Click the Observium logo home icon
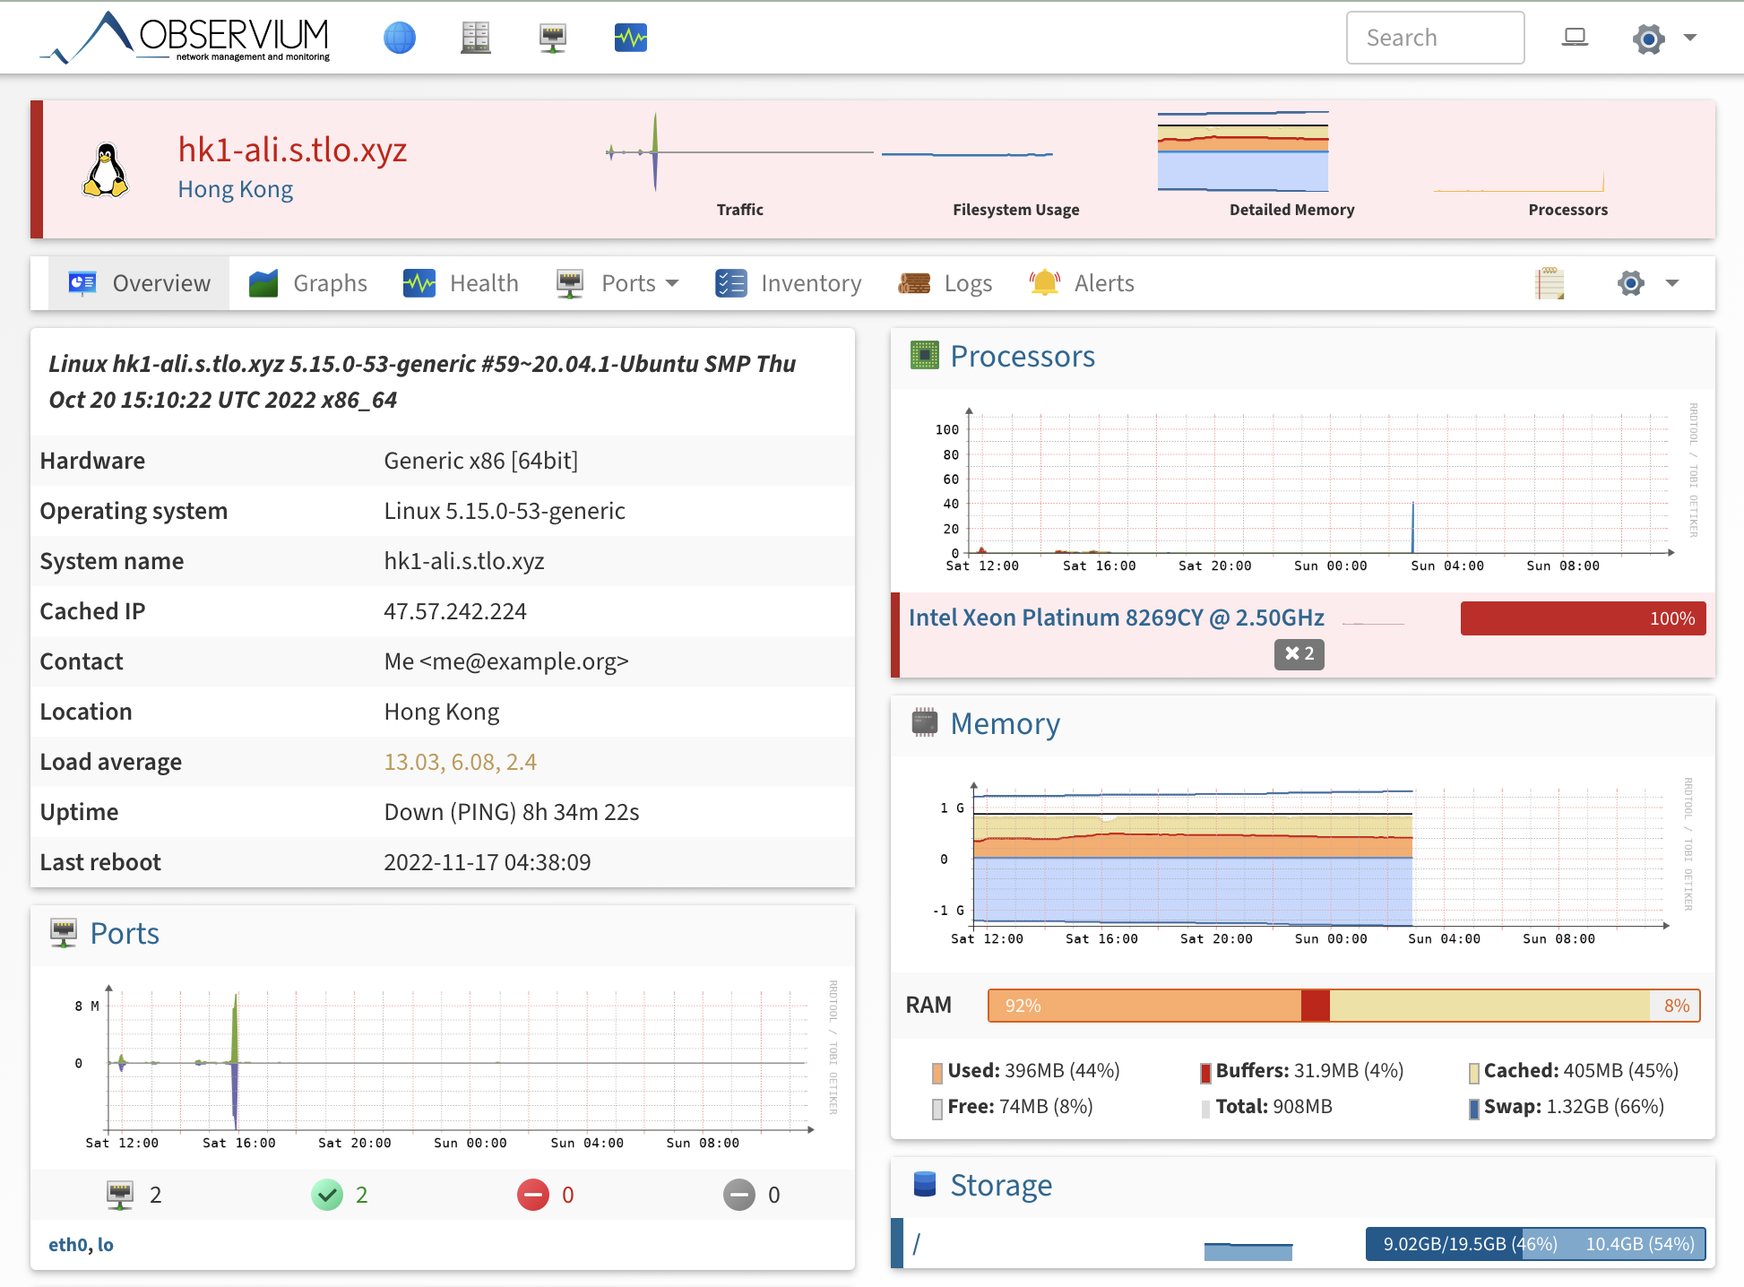1744x1287 pixels. click(x=190, y=37)
